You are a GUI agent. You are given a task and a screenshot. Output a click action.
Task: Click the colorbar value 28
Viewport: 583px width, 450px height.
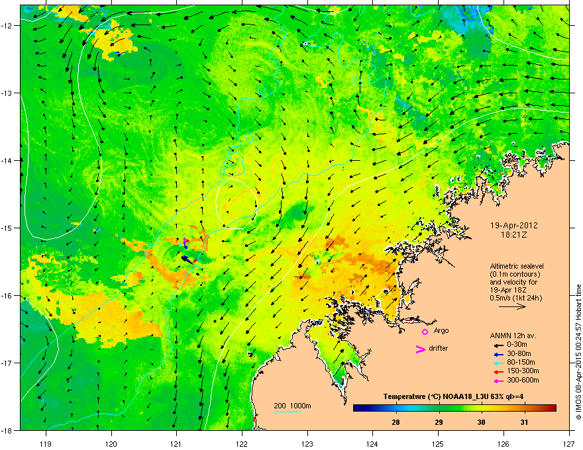pyautogui.click(x=396, y=422)
